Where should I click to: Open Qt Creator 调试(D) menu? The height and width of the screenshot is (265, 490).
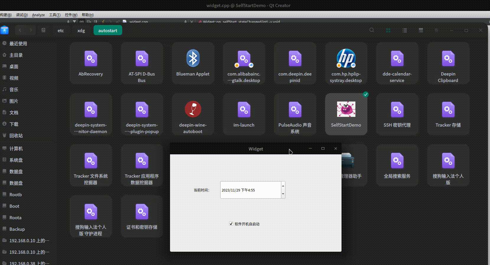22,15
